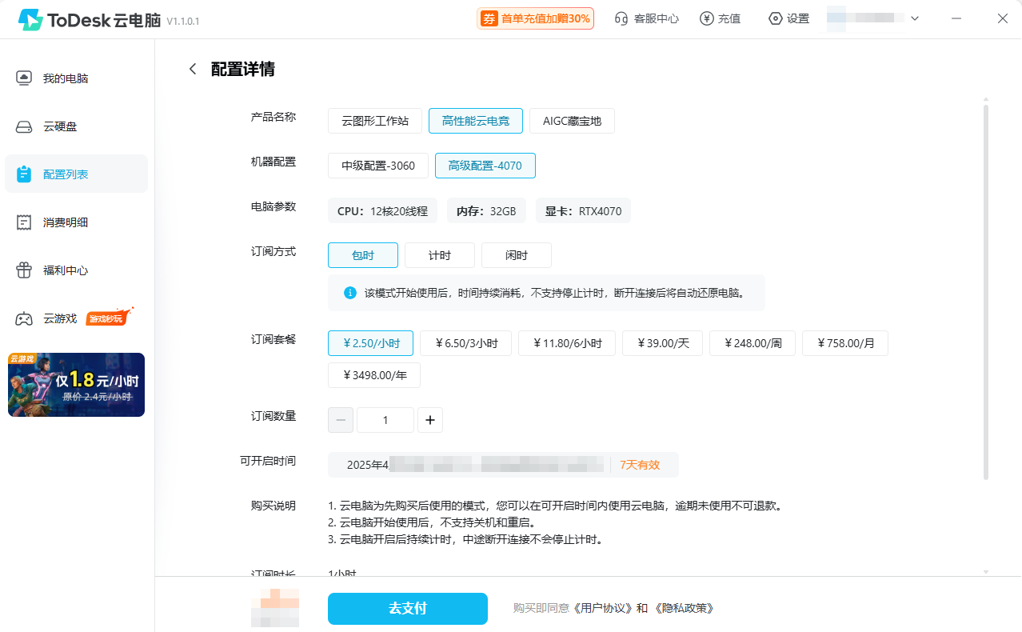Select the 高性能云电竞 product
Viewport: 1022px width, 632px height.
point(476,121)
